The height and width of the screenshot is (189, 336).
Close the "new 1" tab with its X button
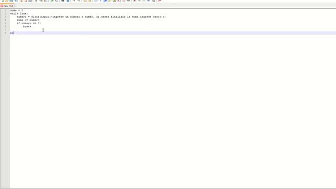pyautogui.click(x=12, y=6)
